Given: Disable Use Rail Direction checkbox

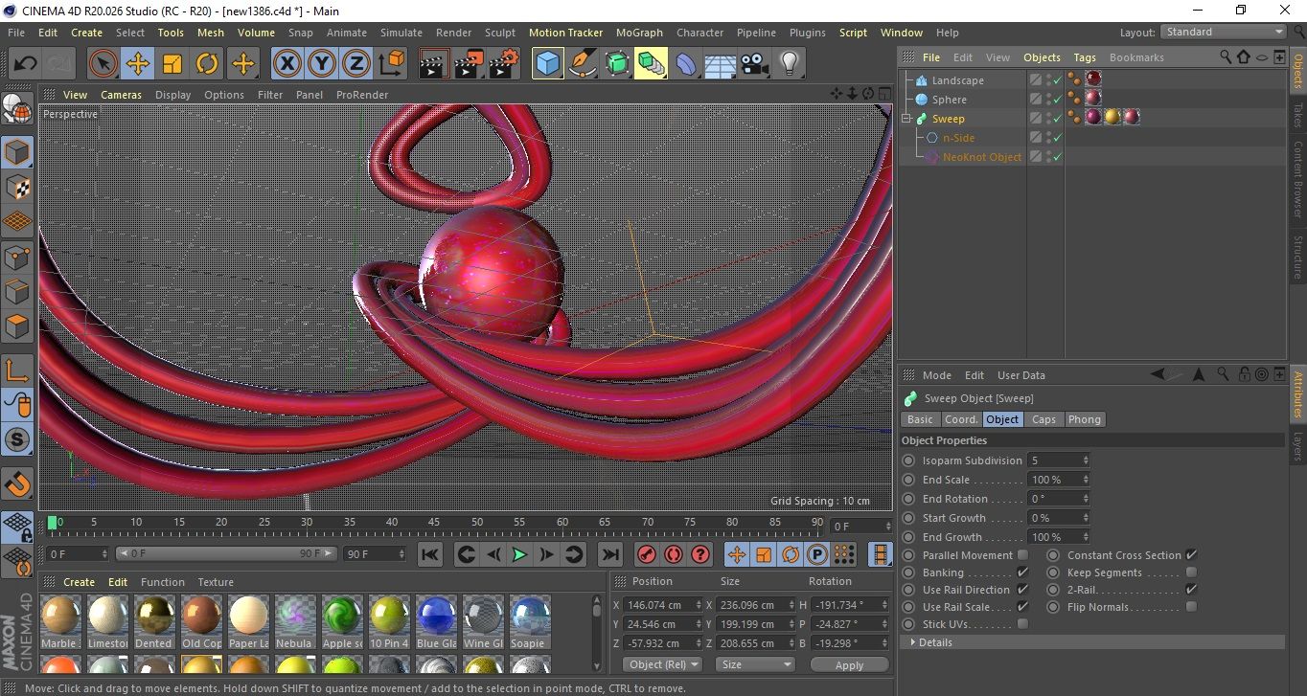Looking at the screenshot, I should [1022, 590].
